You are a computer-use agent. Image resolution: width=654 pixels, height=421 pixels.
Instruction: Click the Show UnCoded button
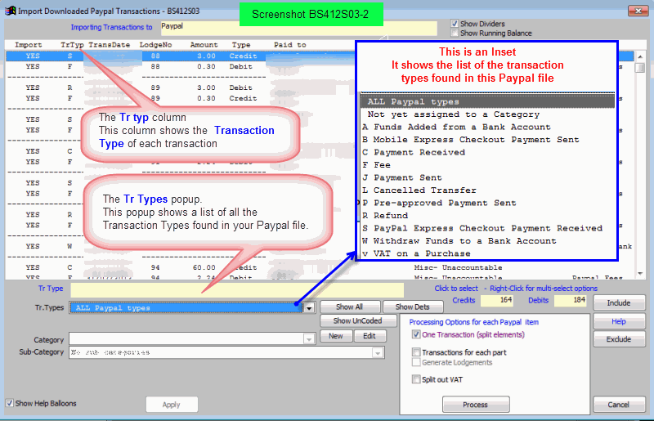[357, 320]
